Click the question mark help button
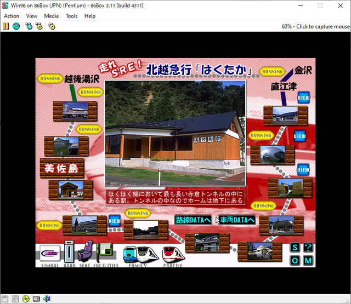Screen dimensions: 351x304 (308, 248)
